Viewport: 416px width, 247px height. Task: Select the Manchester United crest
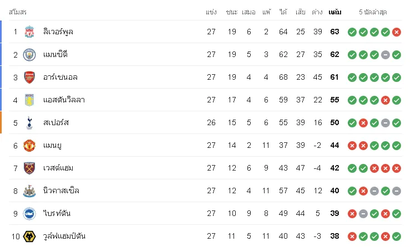point(29,146)
